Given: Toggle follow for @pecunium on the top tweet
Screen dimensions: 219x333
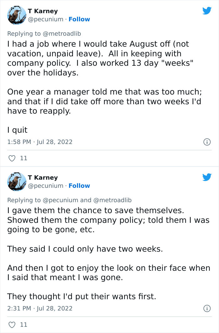Looking at the screenshot, I should point(79,19).
